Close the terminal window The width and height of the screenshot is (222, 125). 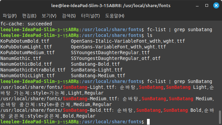[x=216, y=5]
